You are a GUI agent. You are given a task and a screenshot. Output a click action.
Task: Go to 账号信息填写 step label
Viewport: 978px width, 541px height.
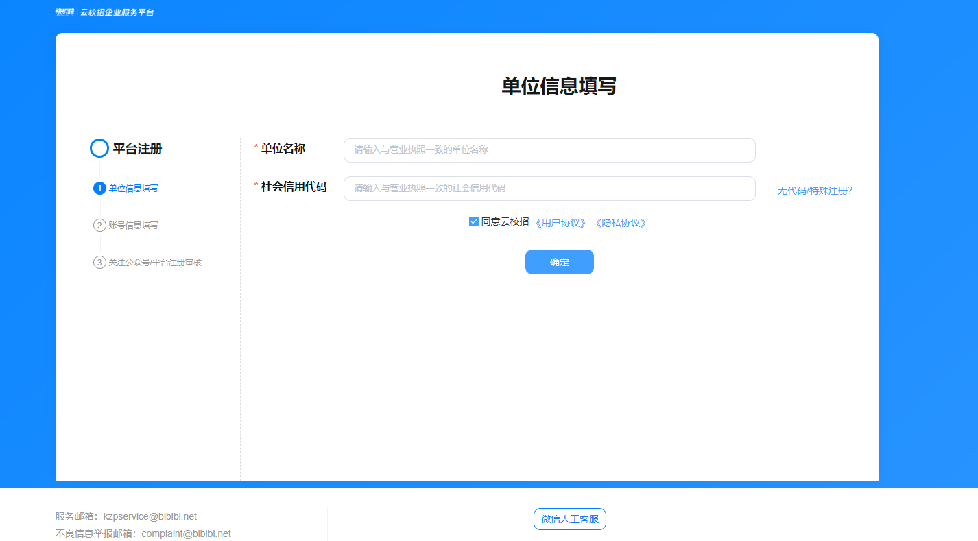click(x=133, y=226)
